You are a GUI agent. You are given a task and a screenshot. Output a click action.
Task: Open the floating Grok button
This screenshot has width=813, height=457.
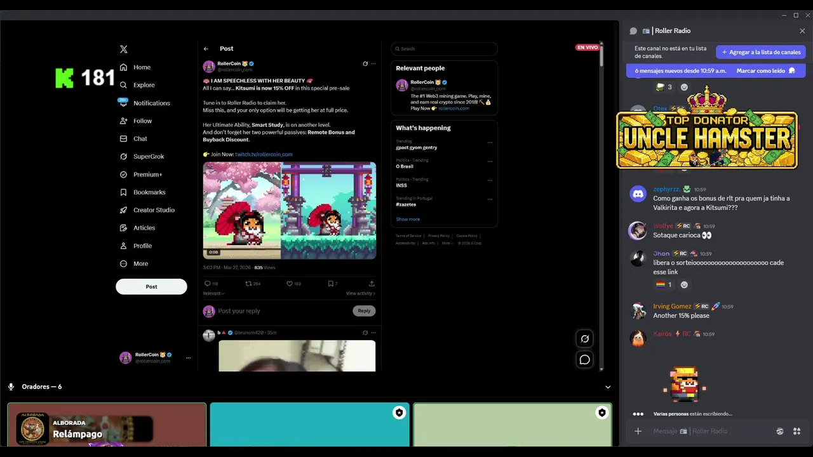click(585, 338)
